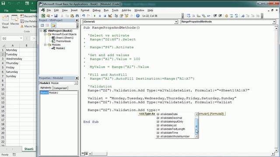The image size is (280, 157).
Task: Collapse the Microsoft Excel Objects folder
Action: point(45,34)
